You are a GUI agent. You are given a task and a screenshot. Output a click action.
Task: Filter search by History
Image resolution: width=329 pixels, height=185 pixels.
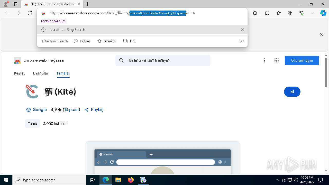pyautogui.click(x=82, y=41)
